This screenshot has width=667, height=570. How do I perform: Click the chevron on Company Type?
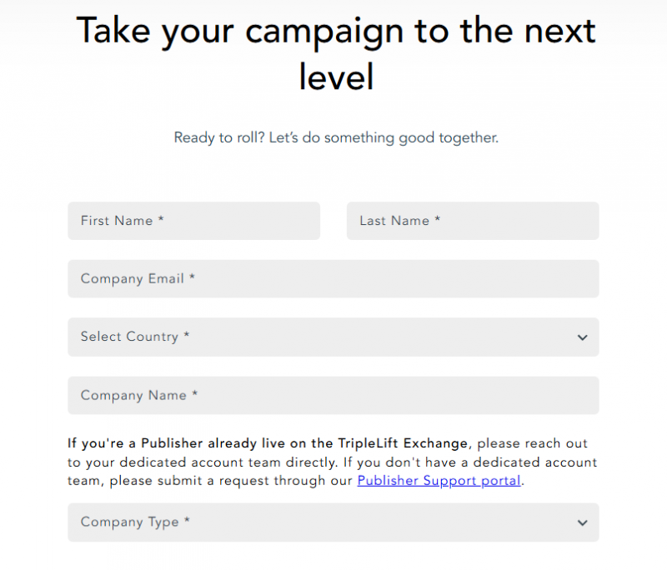point(583,522)
